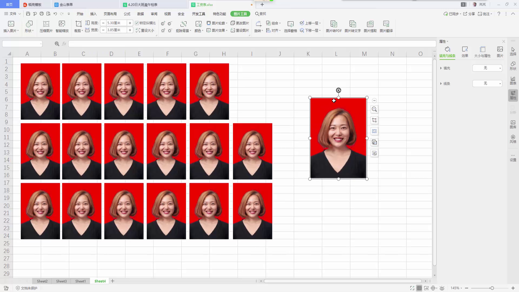
Task: Click the 图片翻译 translate picture icon
Action: (386, 24)
